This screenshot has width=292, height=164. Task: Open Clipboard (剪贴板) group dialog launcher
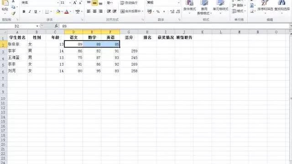(x=17, y=20)
